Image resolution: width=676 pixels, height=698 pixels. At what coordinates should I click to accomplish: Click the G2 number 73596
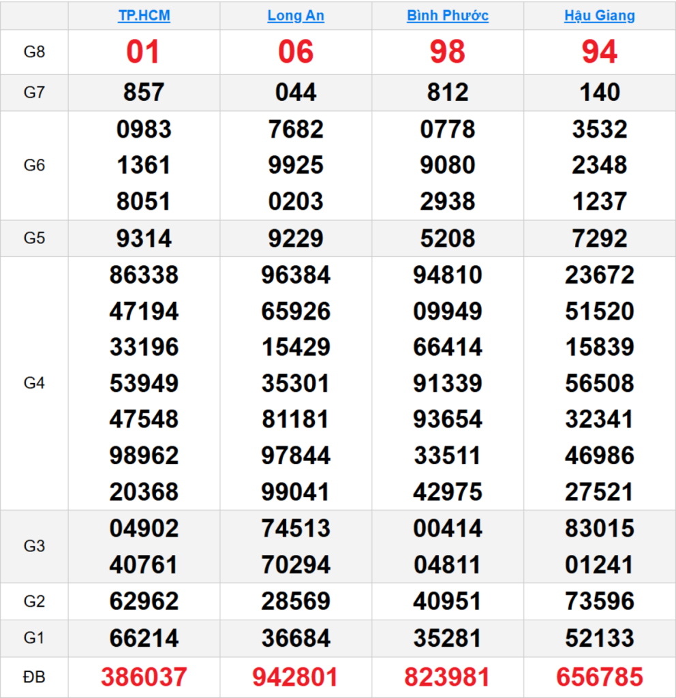[x=600, y=601]
